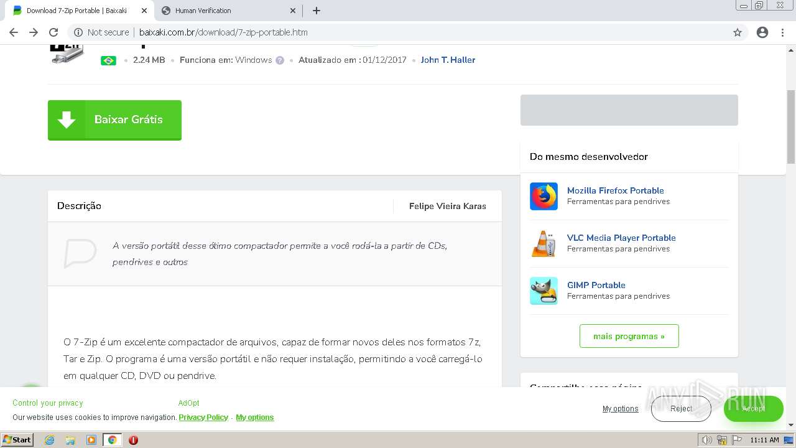Click the red Opera-style taskbar icon
The height and width of the screenshot is (448, 796).
click(133, 440)
